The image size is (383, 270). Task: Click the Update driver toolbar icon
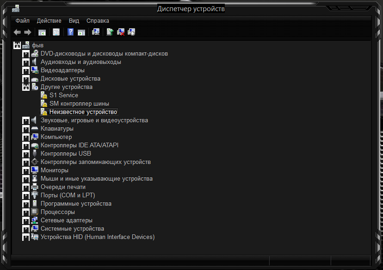tap(110, 32)
